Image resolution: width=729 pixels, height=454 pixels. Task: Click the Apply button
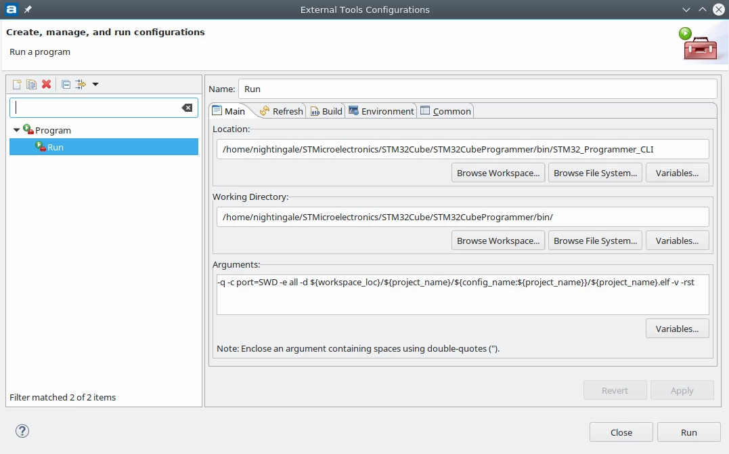coord(682,390)
